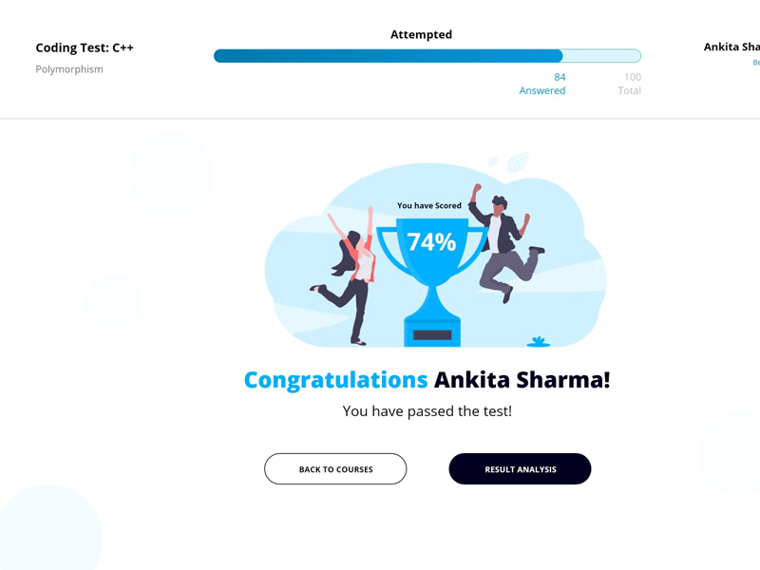Click the 100 Total count
This screenshot has width=760, height=570.
pos(629,84)
